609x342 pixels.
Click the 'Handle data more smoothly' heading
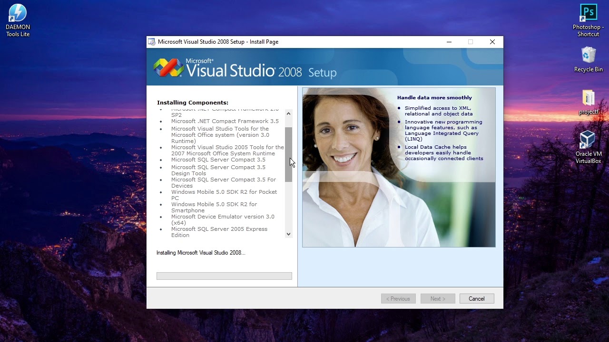click(434, 98)
